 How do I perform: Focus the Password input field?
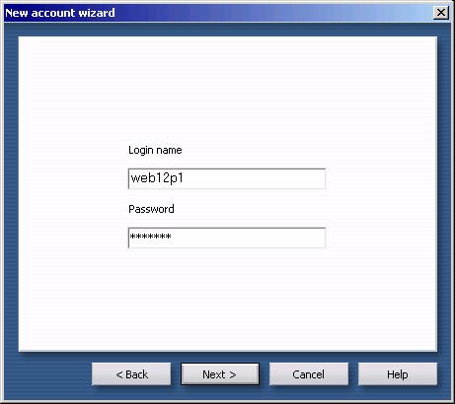click(x=227, y=237)
